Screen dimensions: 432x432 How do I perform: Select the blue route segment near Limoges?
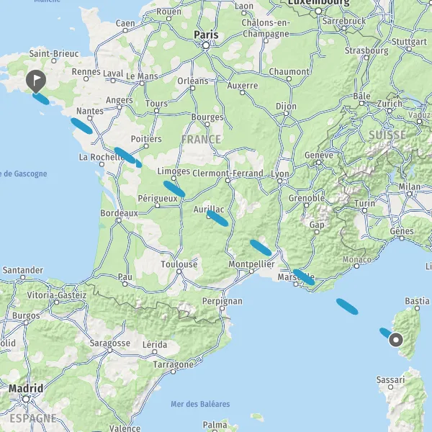174,189
